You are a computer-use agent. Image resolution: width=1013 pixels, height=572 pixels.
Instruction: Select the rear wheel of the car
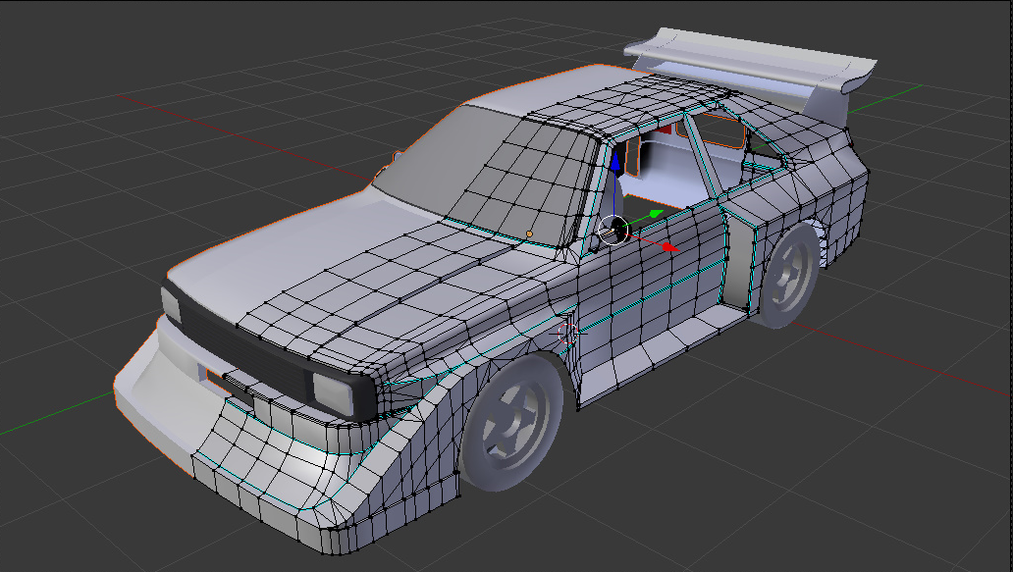(788, 277)
